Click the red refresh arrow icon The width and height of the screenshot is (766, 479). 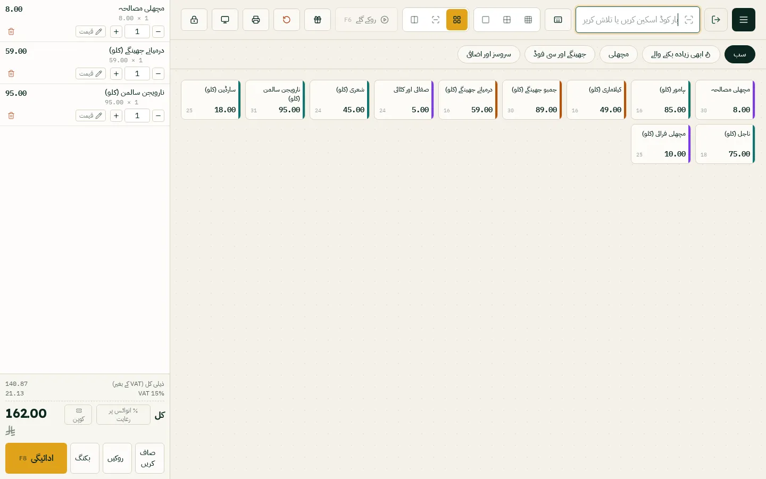tap(287, 20)
